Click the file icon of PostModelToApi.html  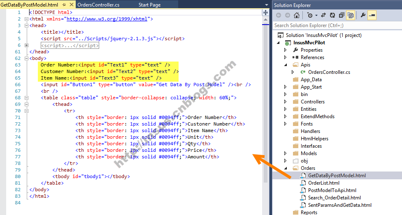[x=303, y=190]
